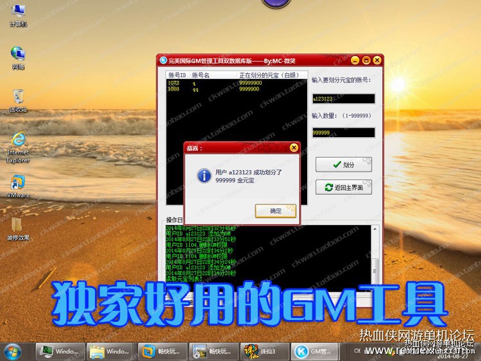Viewport: 481px width, 361px height.
Task: Close the 恭喜 message dialog
Action: tap(294, 148)
